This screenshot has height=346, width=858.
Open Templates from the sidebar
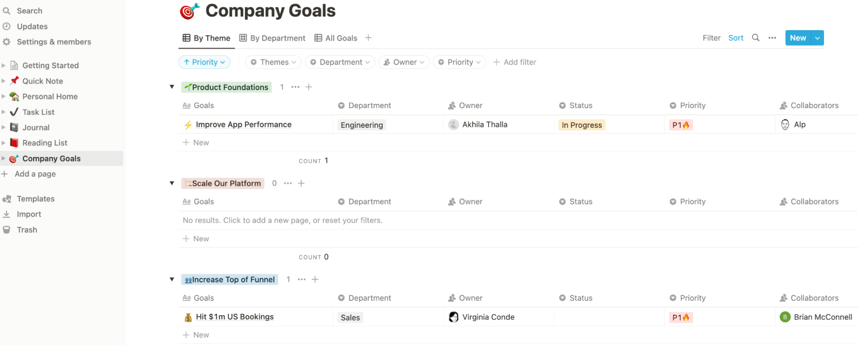(36, 199)
